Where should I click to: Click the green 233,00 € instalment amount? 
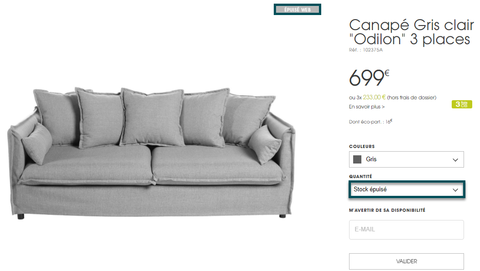tap(374, 97)
